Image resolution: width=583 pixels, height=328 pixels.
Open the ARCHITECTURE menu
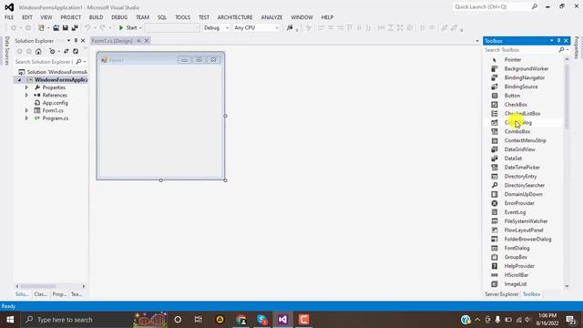(235, 17)
